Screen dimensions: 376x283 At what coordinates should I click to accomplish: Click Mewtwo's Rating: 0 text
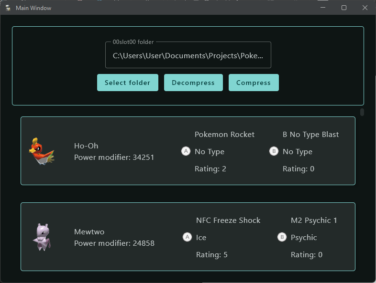[307, 255]
